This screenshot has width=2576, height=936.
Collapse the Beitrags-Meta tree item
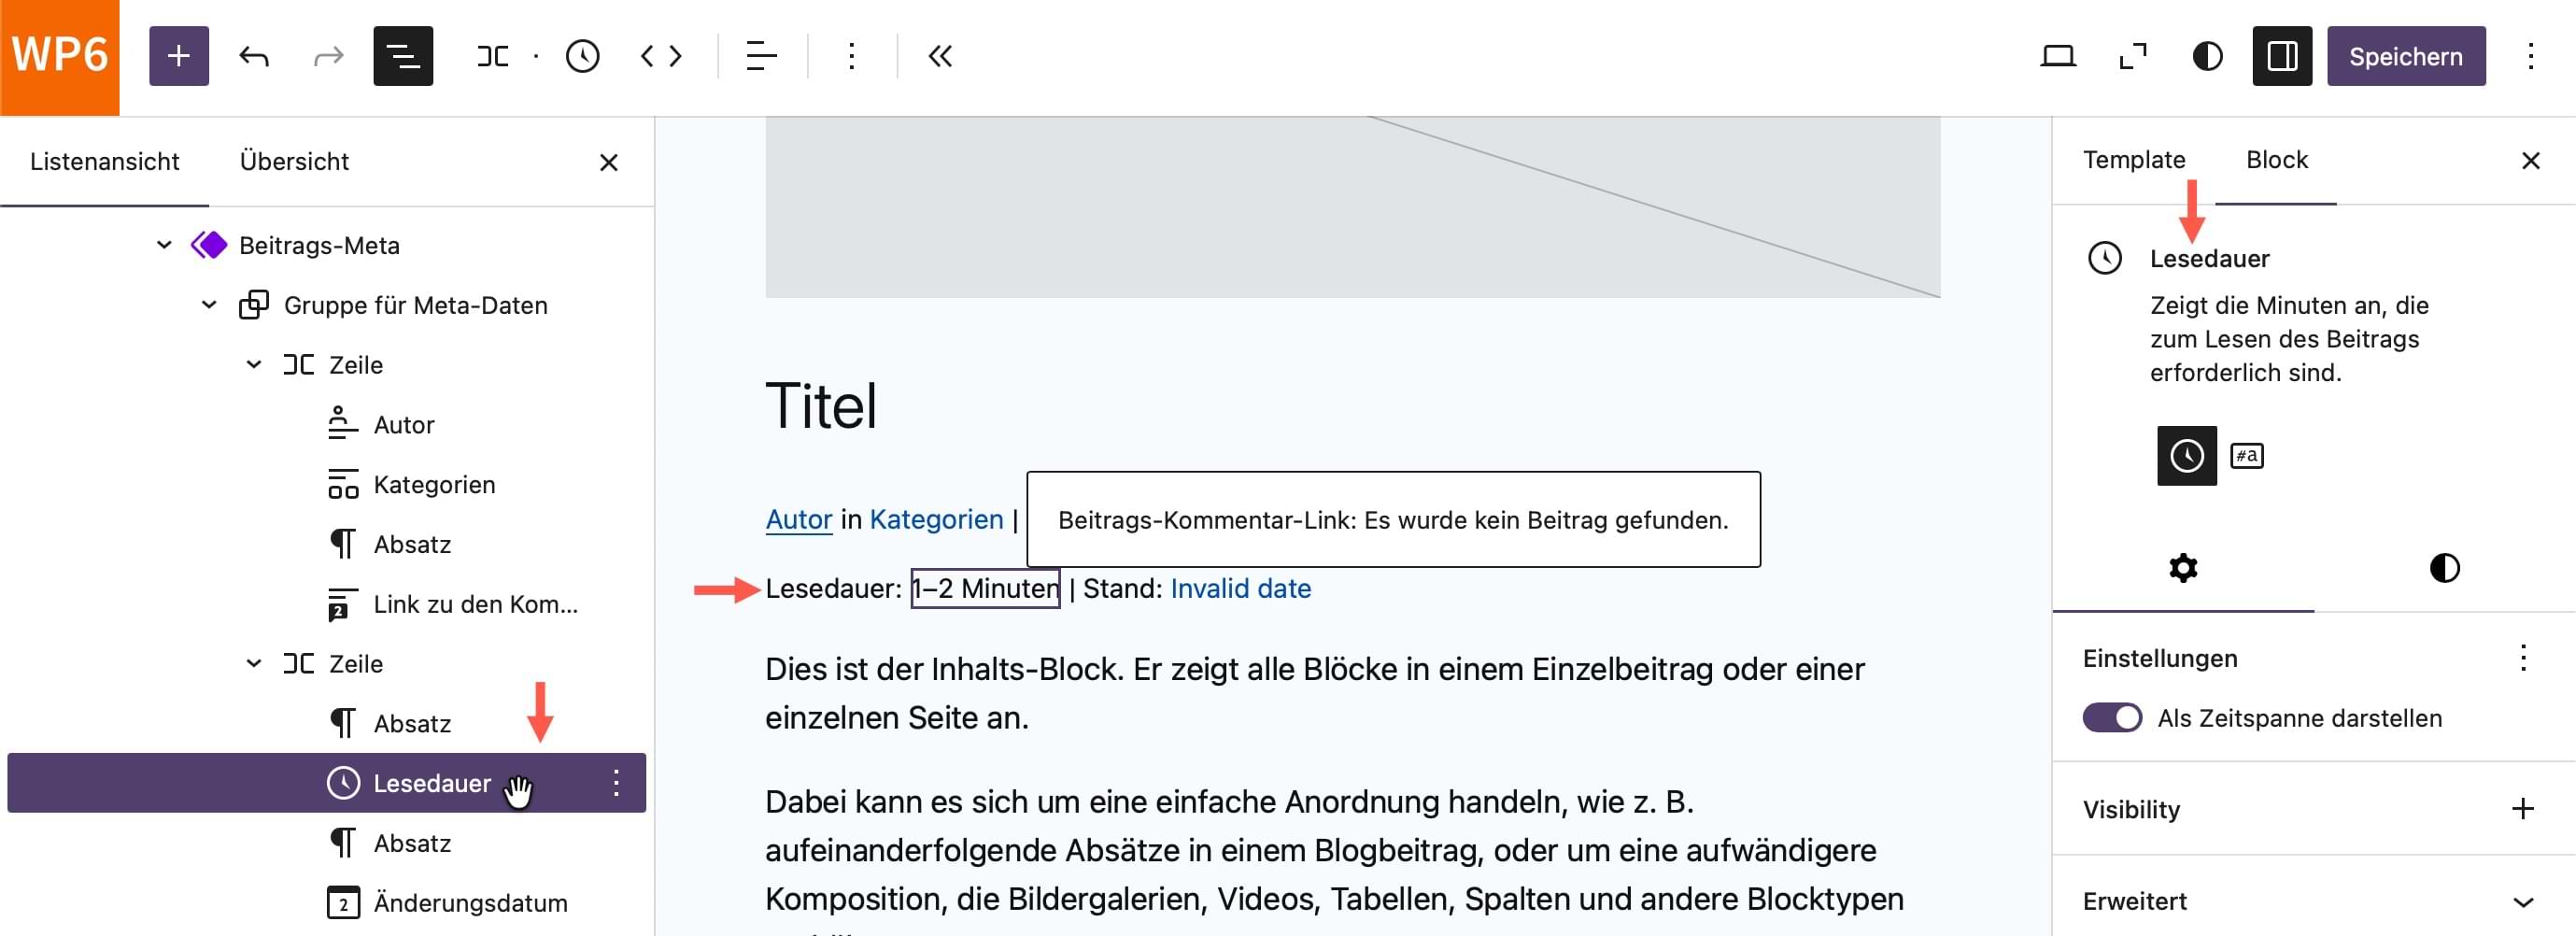[x=164, y=245]
